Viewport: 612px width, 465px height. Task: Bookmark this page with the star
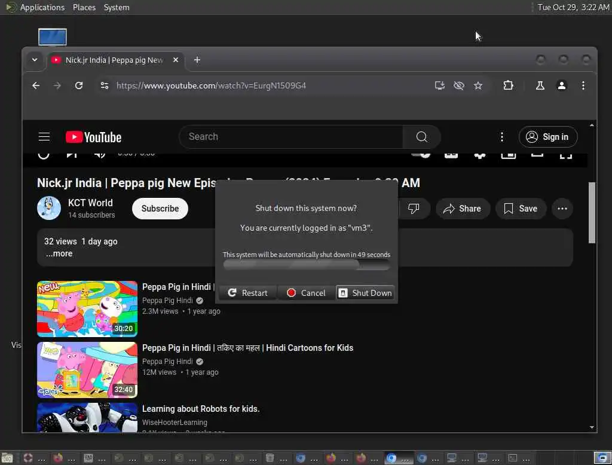point(478,85)
